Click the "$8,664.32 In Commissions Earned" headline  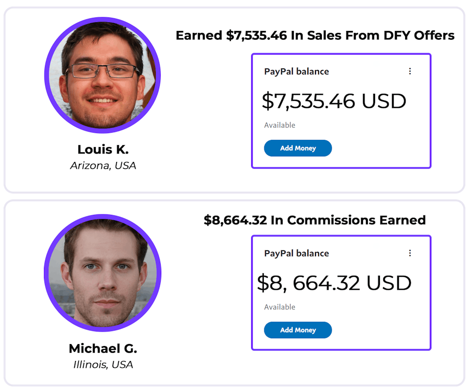pos(315,220)
